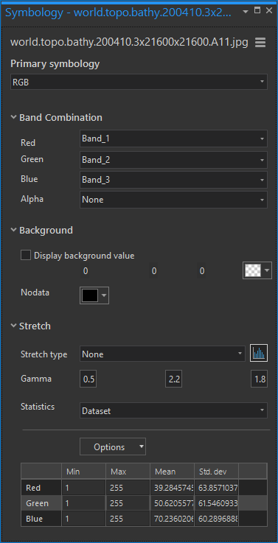Open the Blue band Band_3 dropdown
This screenshot has height=543, width=278.
click(x=173, y=180)
